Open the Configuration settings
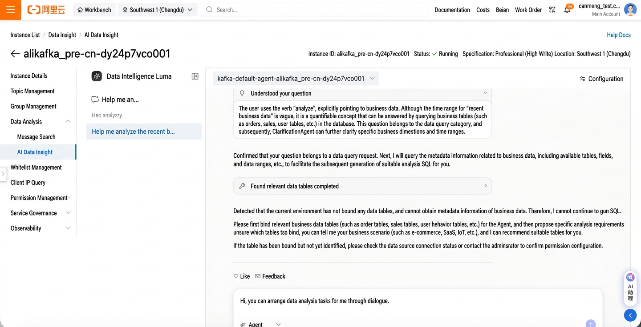Screen dimensions: 641x327 (x=601, y=79)
